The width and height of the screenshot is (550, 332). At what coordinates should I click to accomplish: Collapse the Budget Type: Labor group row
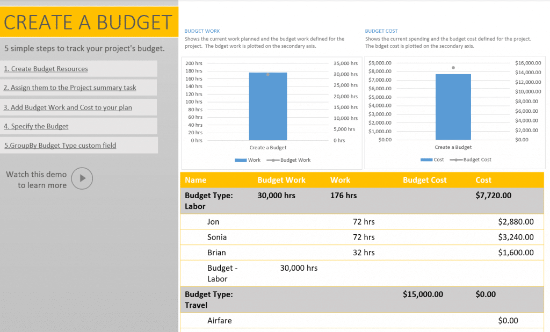pyautogui.click(x=209, y=200)
